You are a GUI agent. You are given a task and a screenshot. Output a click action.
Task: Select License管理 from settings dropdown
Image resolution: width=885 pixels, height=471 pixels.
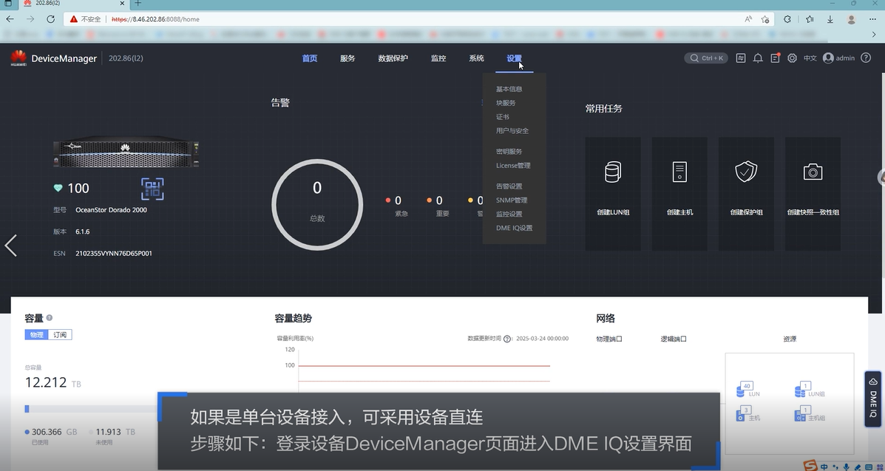coord(513,166)
